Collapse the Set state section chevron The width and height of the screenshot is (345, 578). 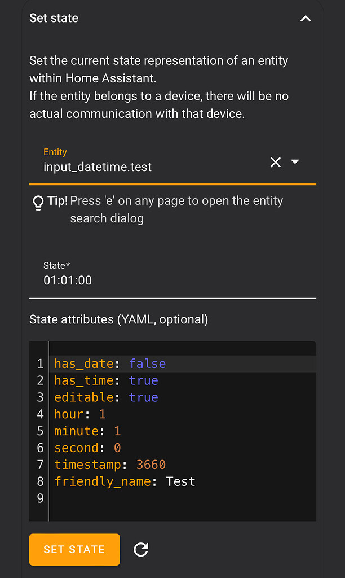(305, 19)
